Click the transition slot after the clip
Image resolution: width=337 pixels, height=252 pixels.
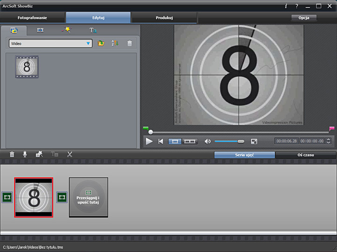62,197
